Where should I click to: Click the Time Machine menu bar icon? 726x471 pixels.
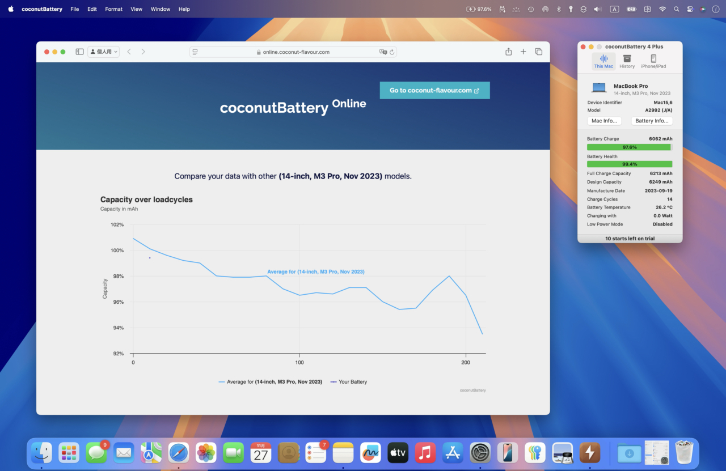tap(530, 9)
